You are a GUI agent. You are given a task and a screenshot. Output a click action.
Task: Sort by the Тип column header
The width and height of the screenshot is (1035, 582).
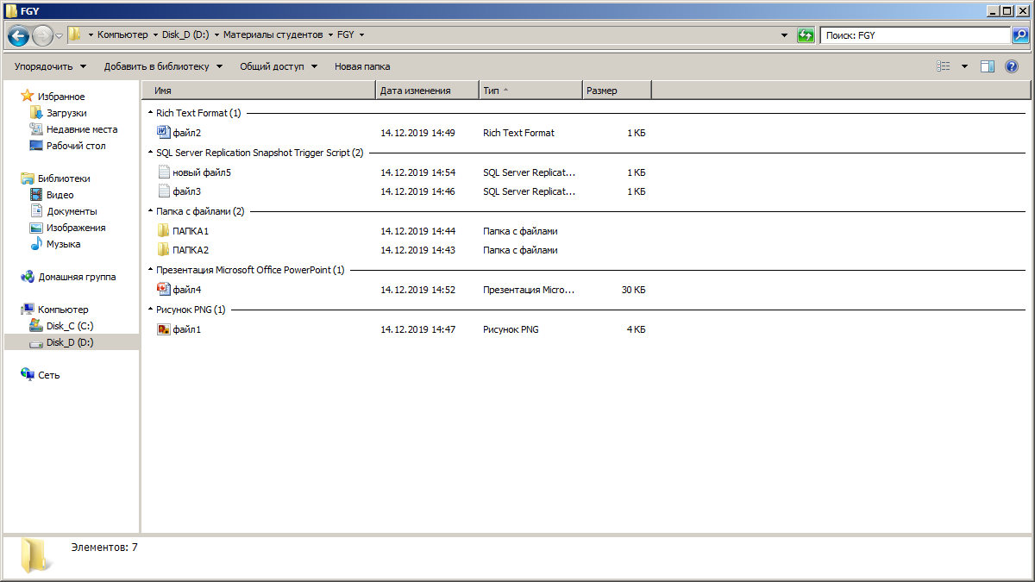click(530, 91)
